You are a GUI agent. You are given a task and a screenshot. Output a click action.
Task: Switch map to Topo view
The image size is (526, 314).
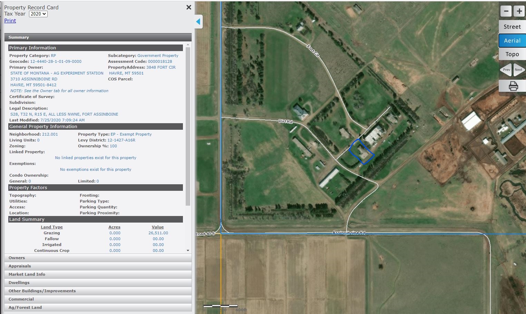pos(512,54)
